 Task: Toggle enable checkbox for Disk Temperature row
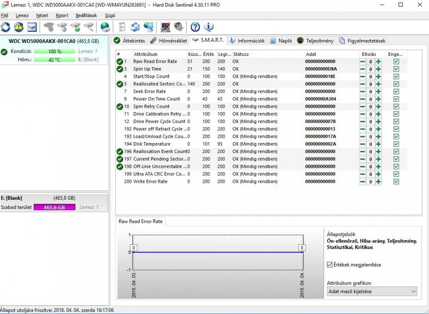coord(396,144)
